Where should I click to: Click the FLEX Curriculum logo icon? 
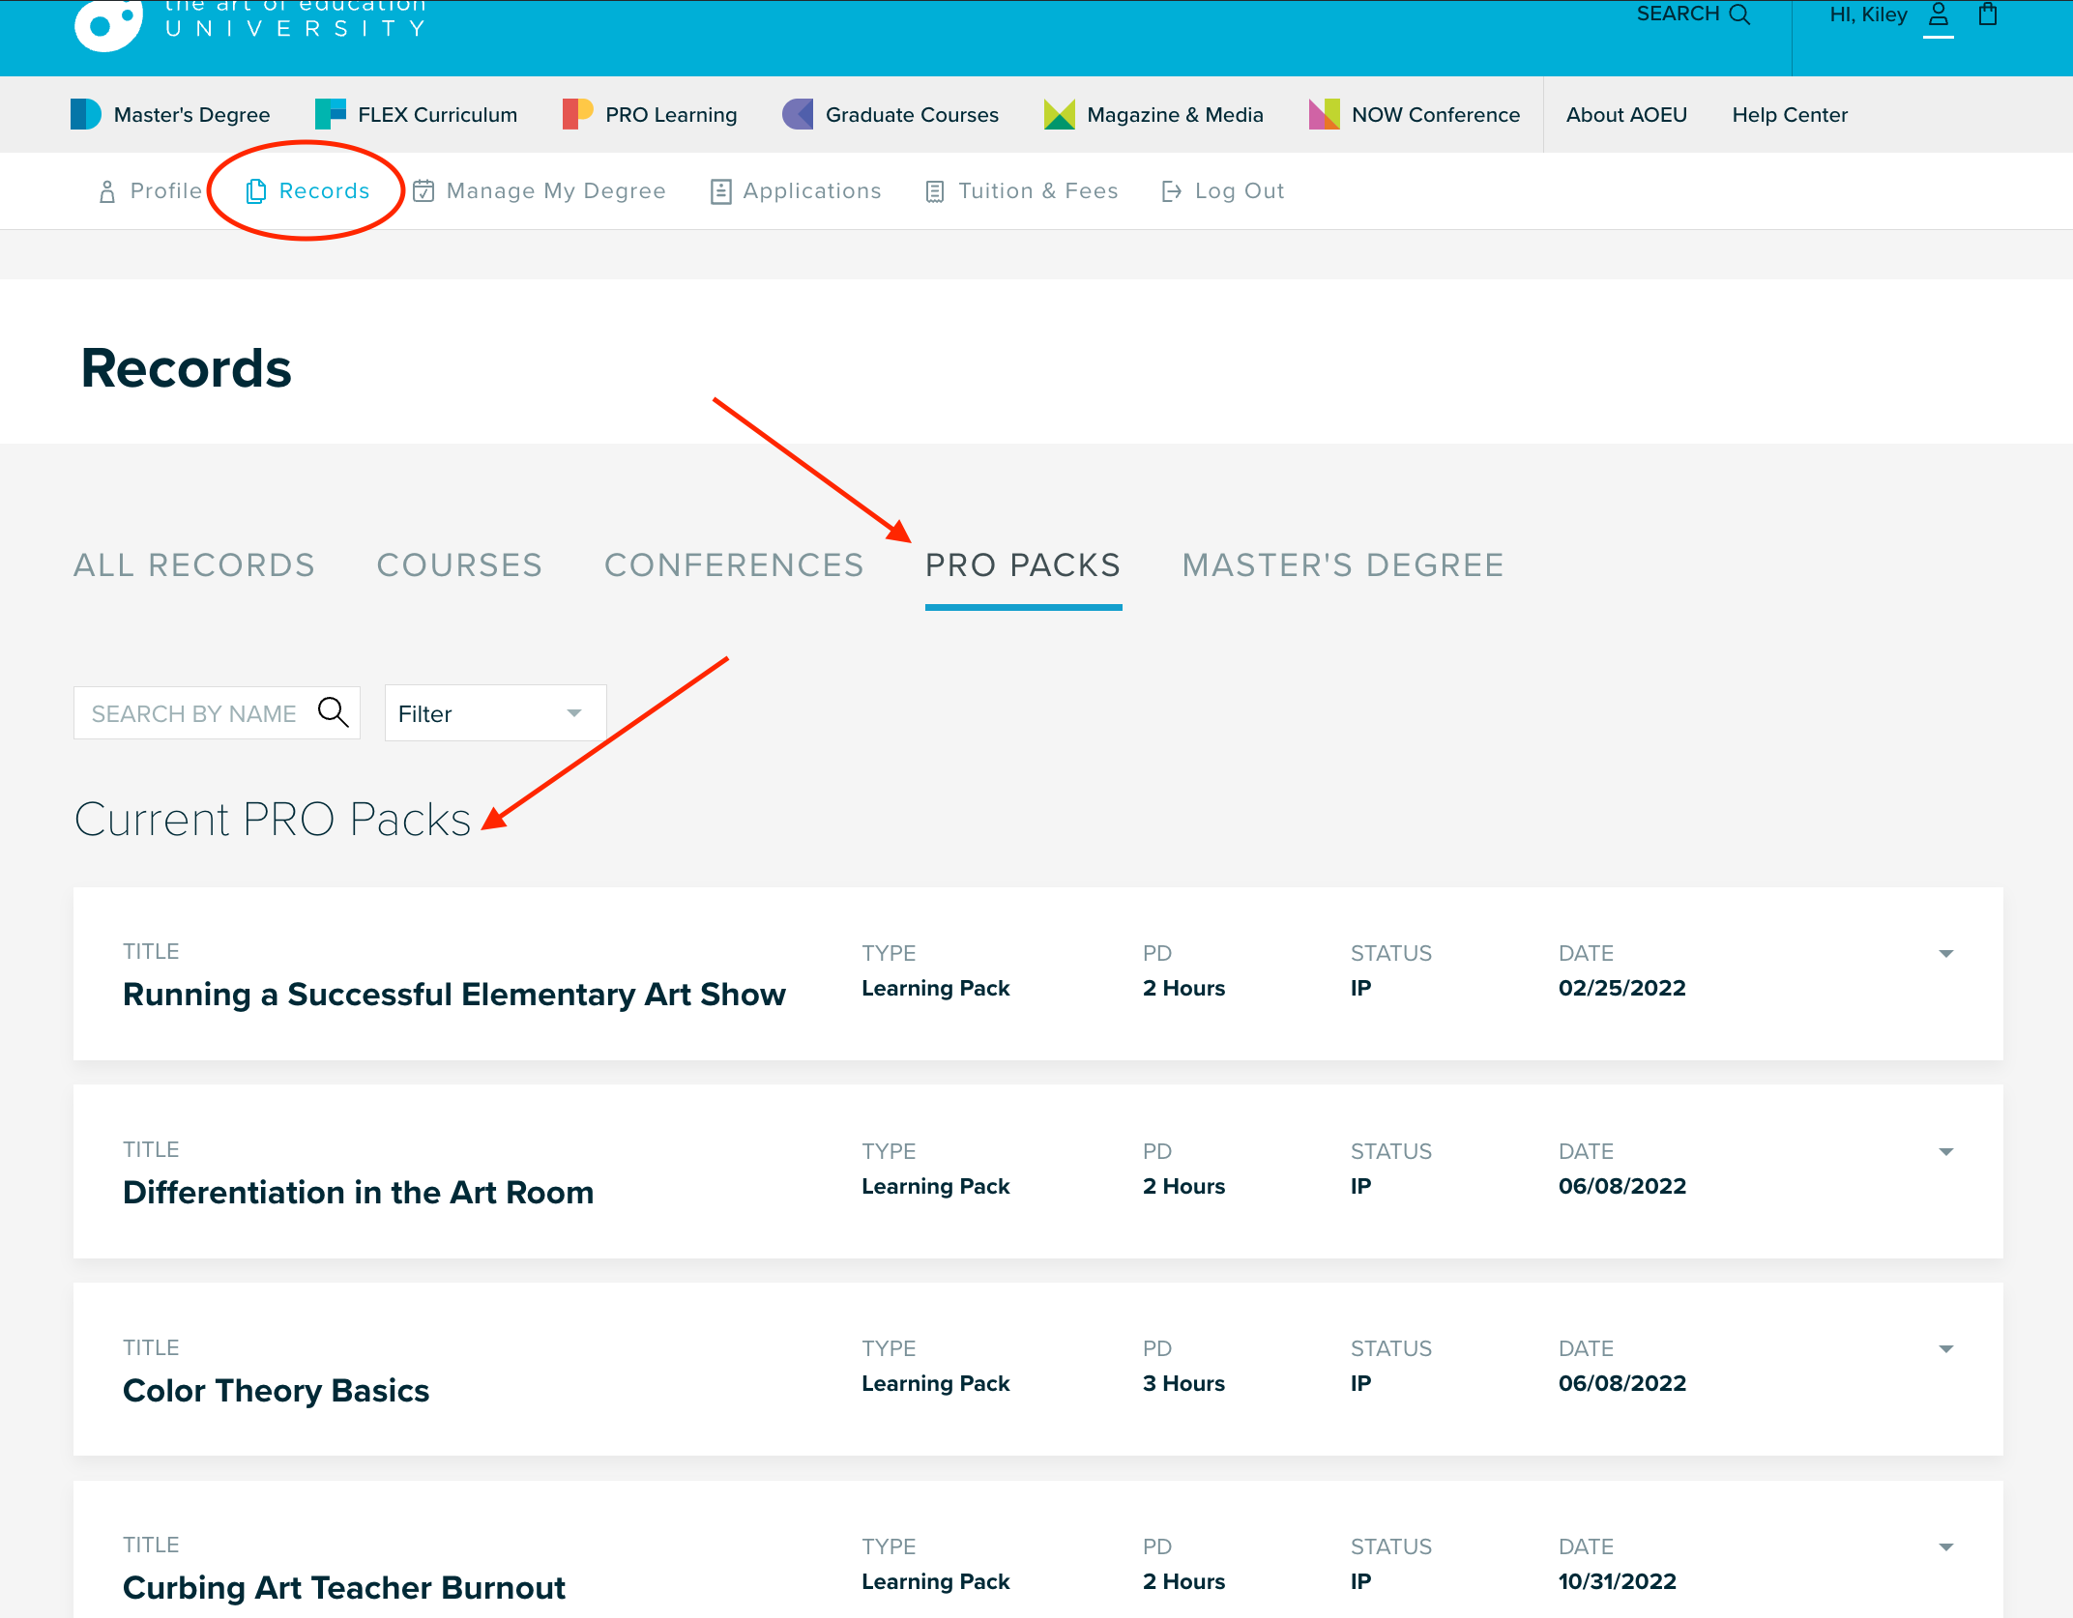click(330, 114)
